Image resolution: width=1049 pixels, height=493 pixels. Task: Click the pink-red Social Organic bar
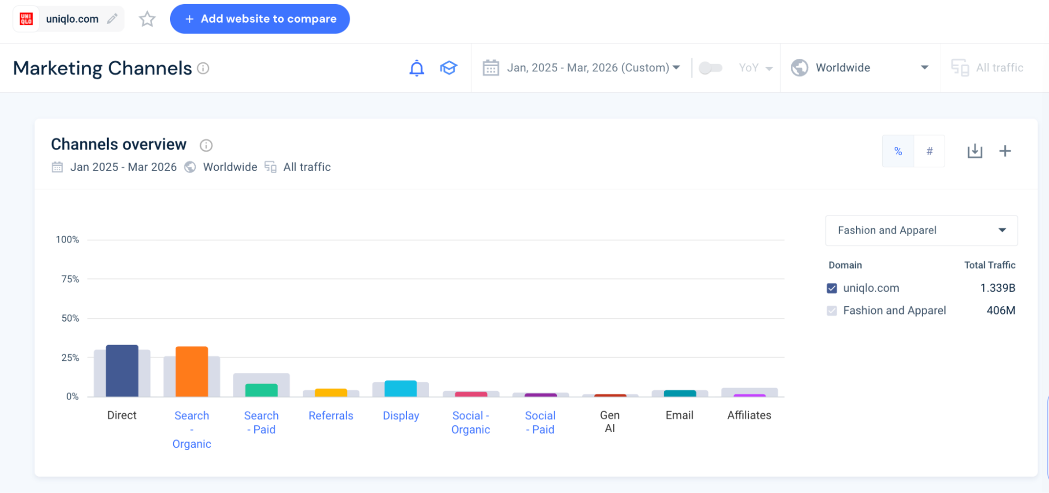[471, 394]
